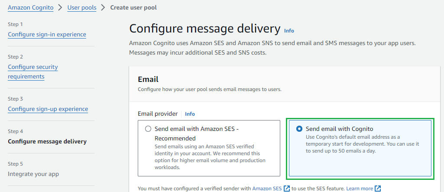Click Create user pool breadcrumb text

(133, 8)
